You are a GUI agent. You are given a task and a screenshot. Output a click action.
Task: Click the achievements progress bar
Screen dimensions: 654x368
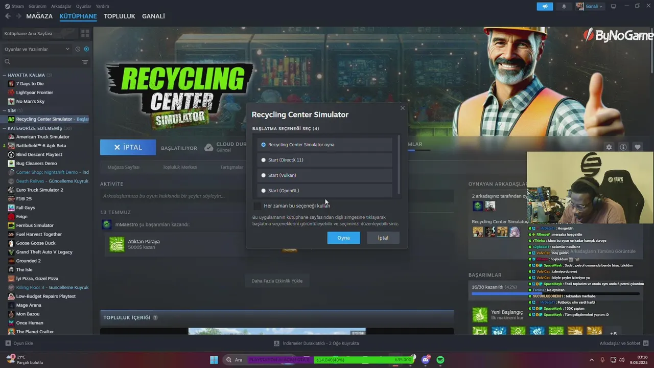click(555, 294)
